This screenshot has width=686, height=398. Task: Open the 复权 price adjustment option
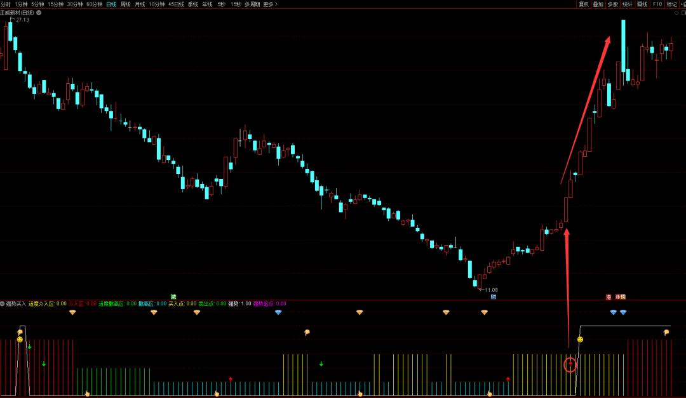pos(584,4)
